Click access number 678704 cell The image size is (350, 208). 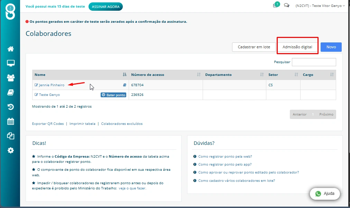(x=166, y=85)
